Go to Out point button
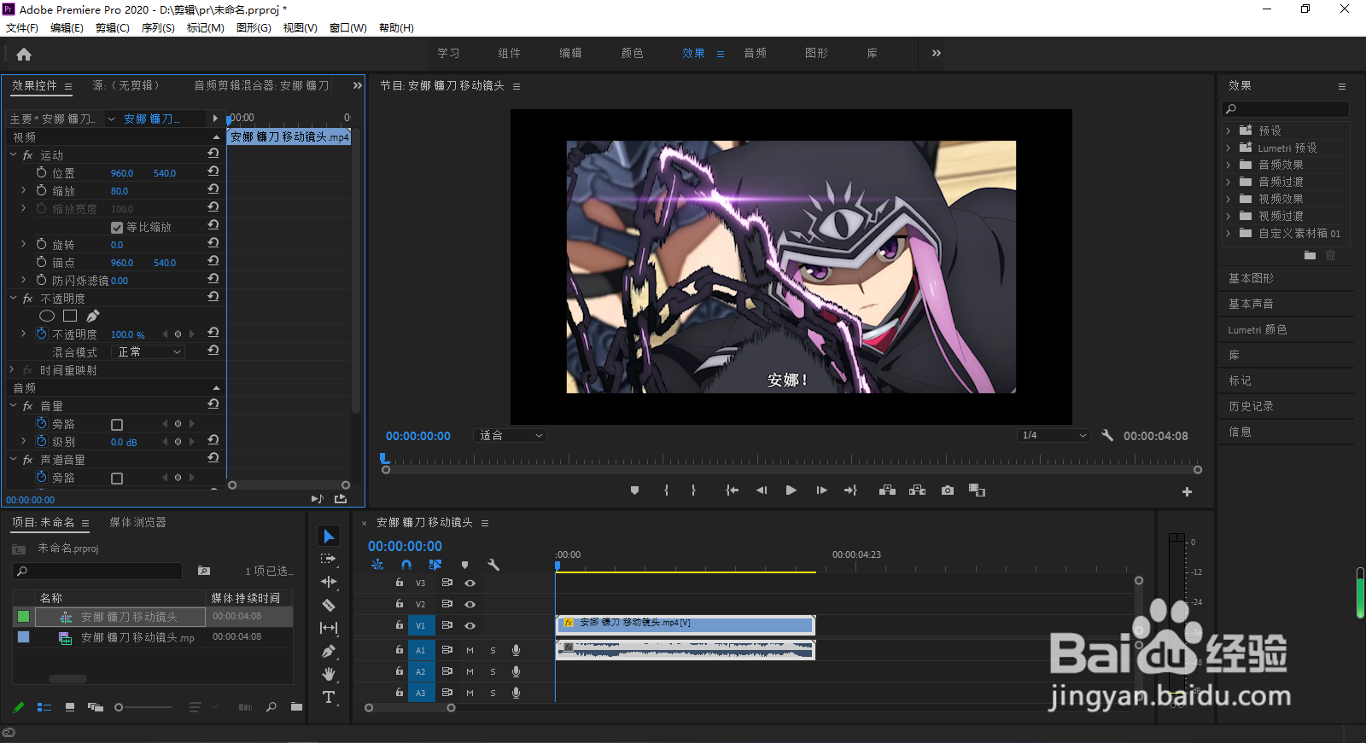Screen dimensions: 1366x743 [x=850, y=490]
